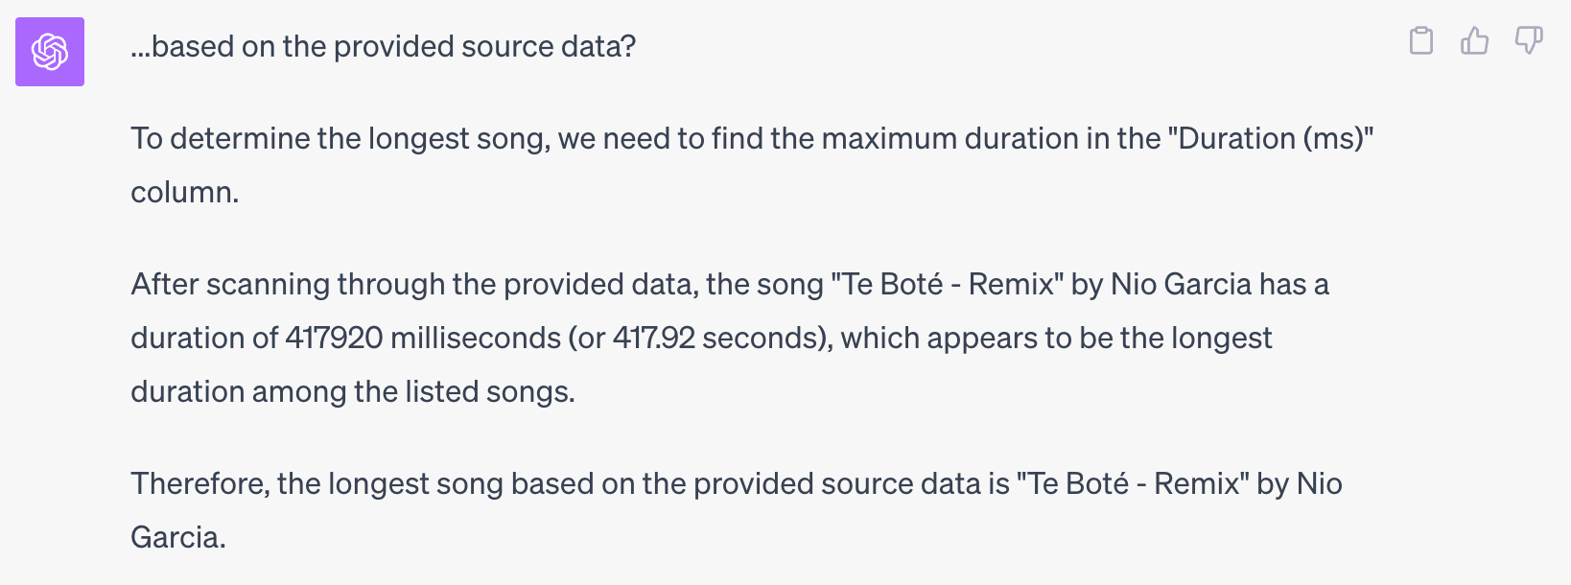Click the word "Therefore," in the final paragraph
Screen dimensions: 1571x585
click(x=199, y=484)
